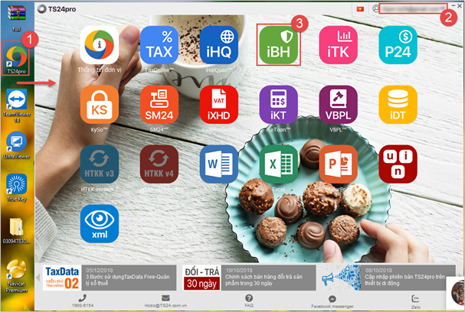Launch PowerPoint from the launcher
This screenshot has width=465, height=312.
(338, 164)
